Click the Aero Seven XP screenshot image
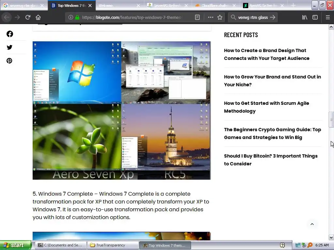The height and width of the screenshot is (250, 334). click(x=122, y=111)
